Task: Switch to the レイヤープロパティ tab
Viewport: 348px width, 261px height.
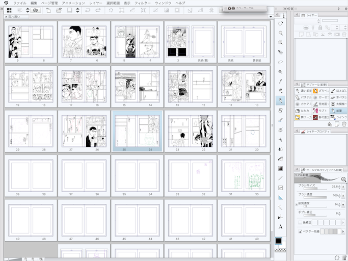Action: pyautogui.click(x=316, y=132)
